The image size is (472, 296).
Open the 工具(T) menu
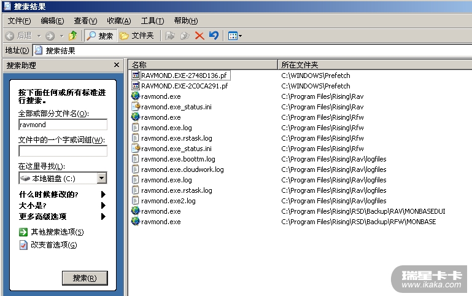point(153,21)
